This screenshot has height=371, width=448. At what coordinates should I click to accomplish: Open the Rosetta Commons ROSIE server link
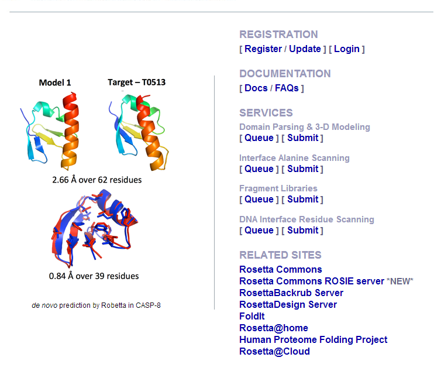tap(312, 281)
